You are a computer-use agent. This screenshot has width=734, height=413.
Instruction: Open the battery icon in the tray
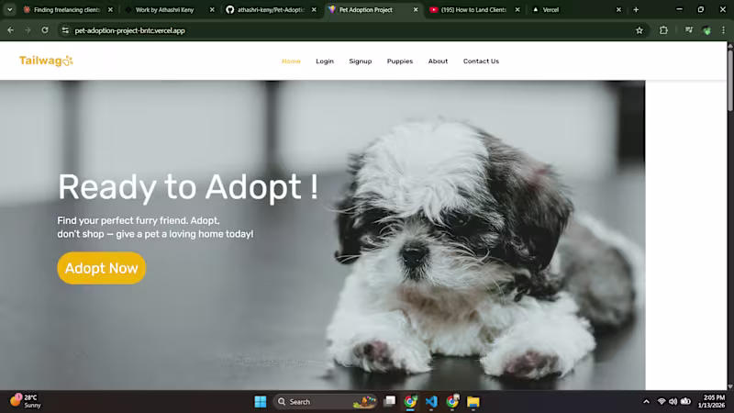(685, 401)
